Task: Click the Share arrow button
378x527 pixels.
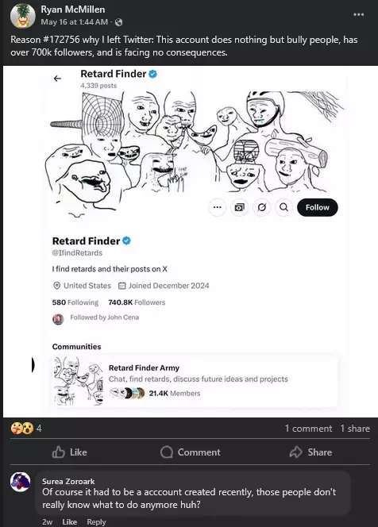Action: click(x=310, y=452)
